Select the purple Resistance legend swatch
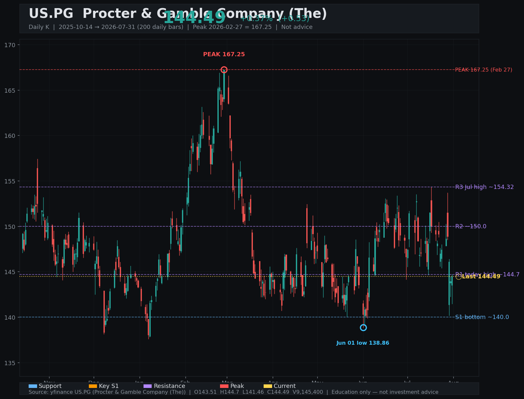 click(148, 386)
